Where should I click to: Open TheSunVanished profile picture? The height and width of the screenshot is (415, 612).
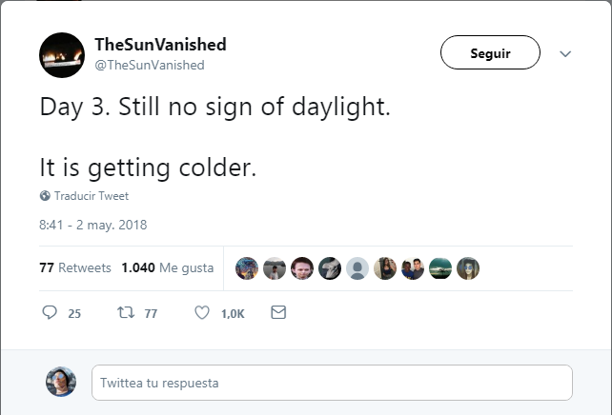click(x=62, y=55)
